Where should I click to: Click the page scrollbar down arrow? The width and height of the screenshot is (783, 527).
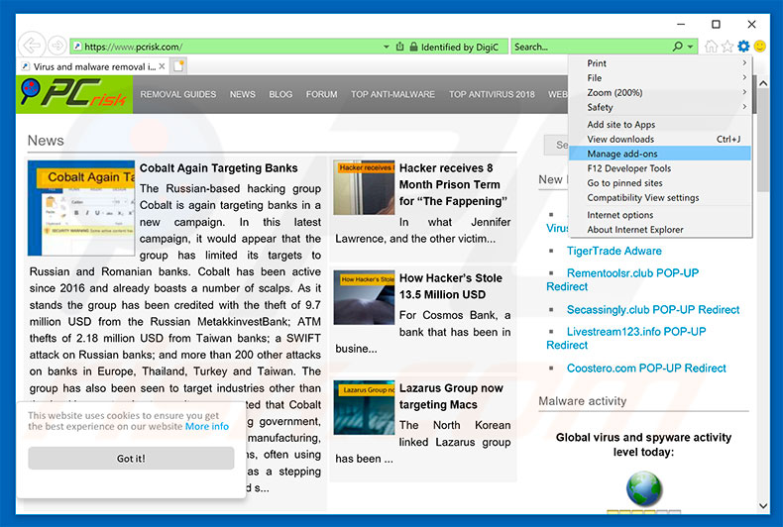coord(763,505)
